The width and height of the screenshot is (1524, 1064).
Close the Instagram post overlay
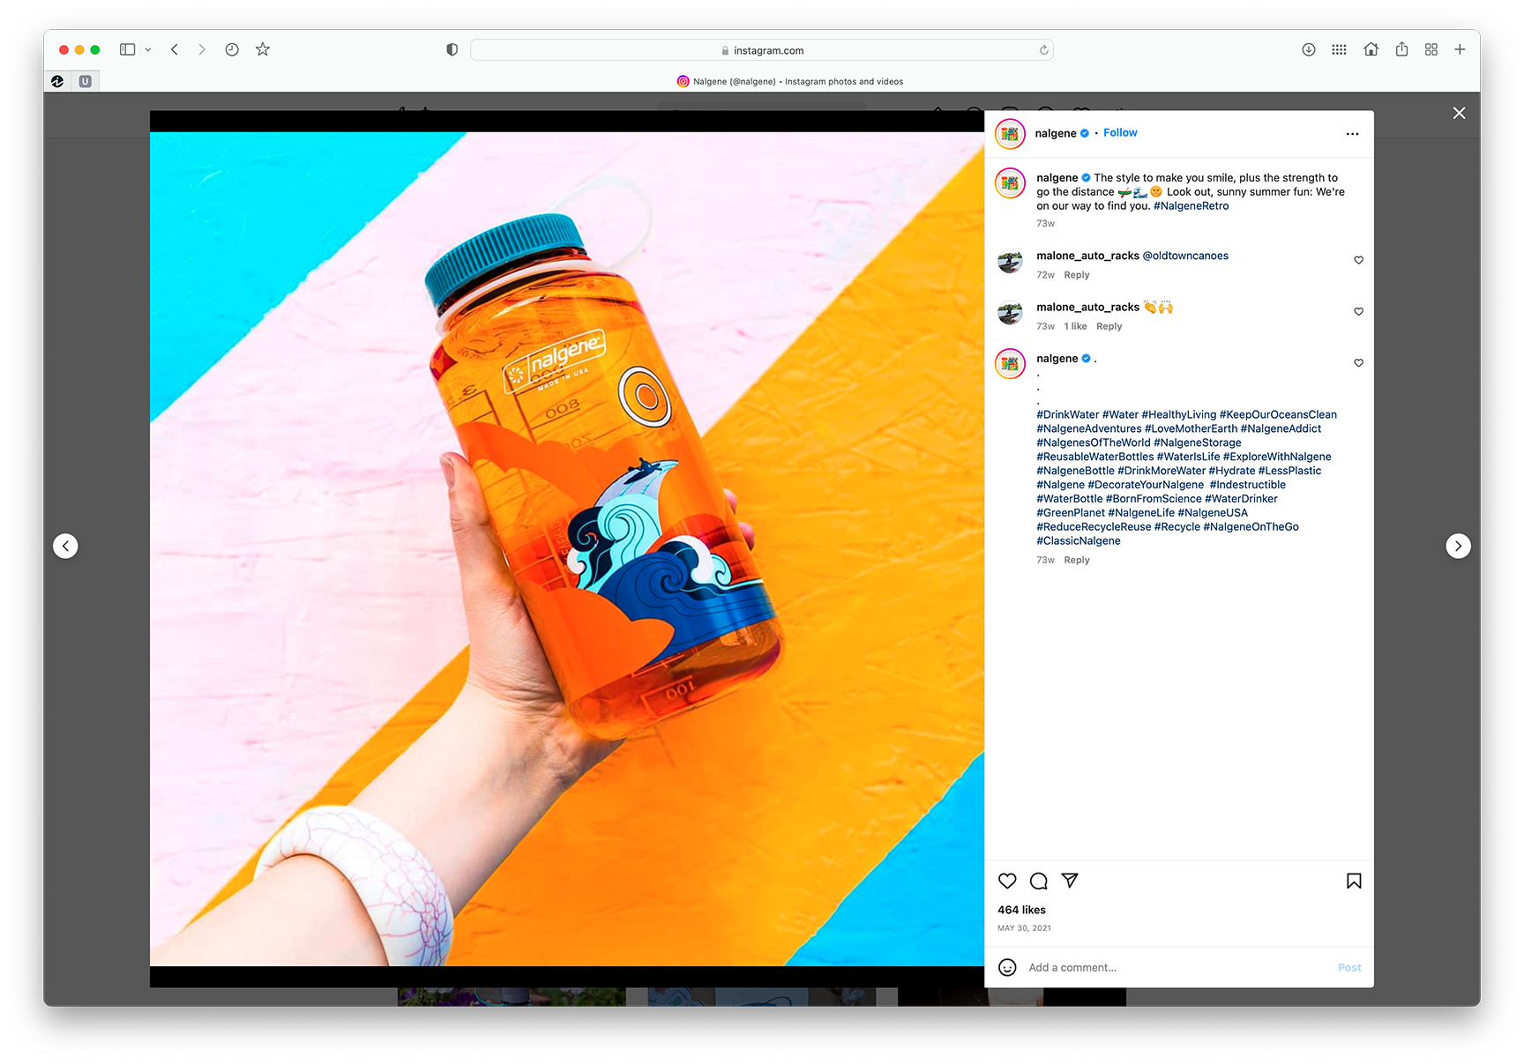(x=1460, y=113)
